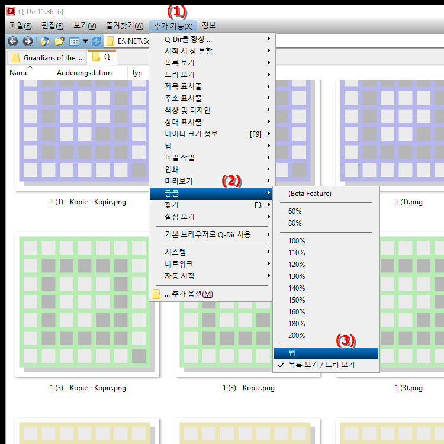
Task: Open the 미리보기 submenu
Action: (x=211, y=181)
